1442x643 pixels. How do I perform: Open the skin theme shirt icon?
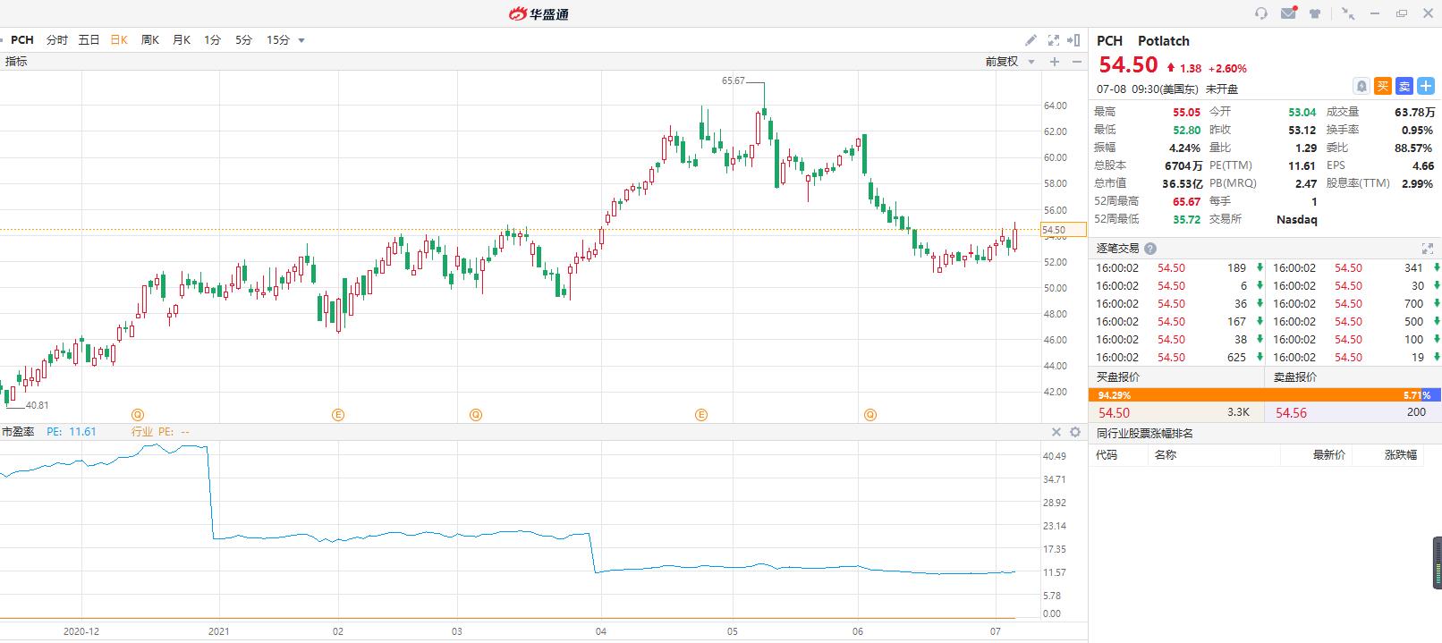click(1315, 13)
